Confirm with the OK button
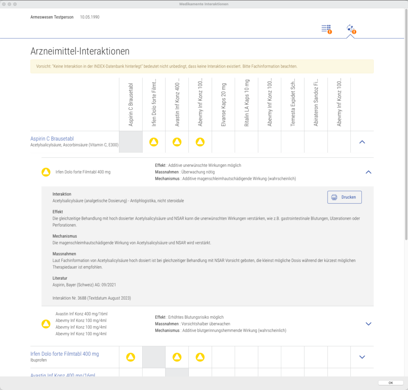 tap(391, 383)
